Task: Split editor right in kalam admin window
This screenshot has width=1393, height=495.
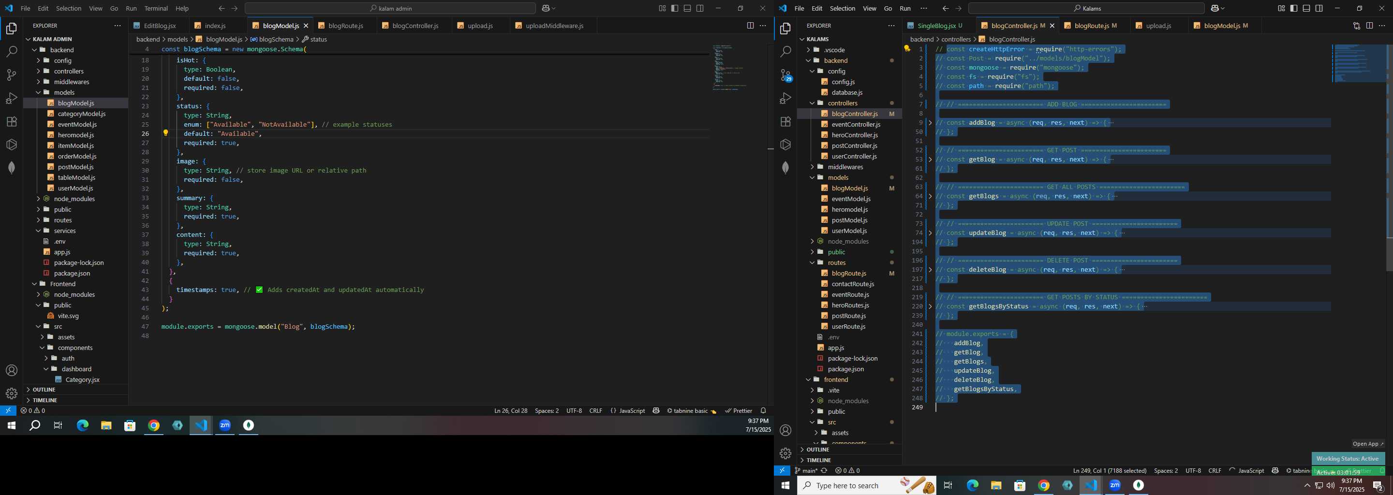Action: coord(750,26)
